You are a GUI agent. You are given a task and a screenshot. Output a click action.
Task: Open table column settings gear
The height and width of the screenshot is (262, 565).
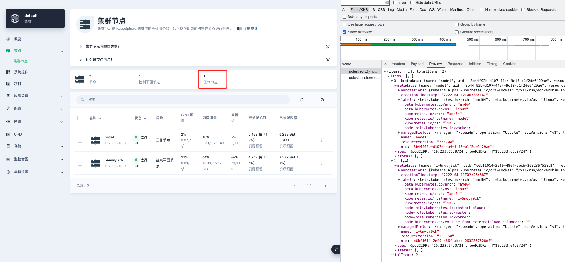point(322,100)
